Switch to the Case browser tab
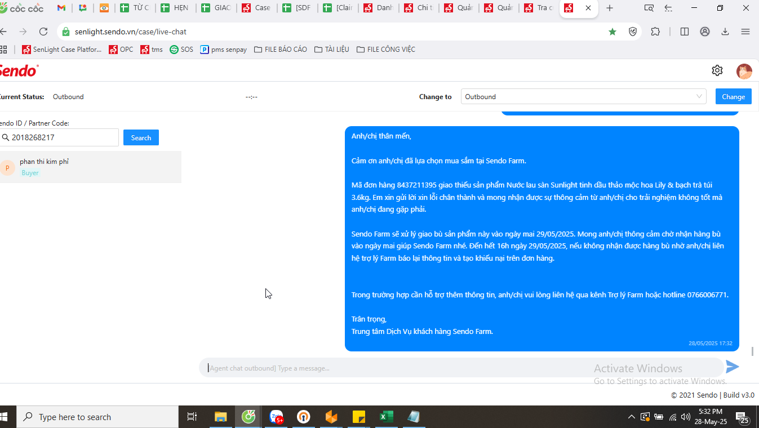 pos(256,8)
